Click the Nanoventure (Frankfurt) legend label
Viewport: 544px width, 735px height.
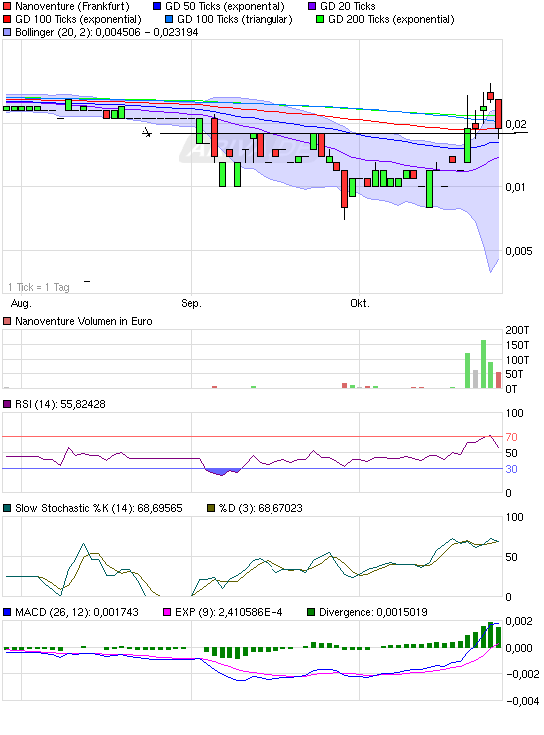click(x=72, y=7)
